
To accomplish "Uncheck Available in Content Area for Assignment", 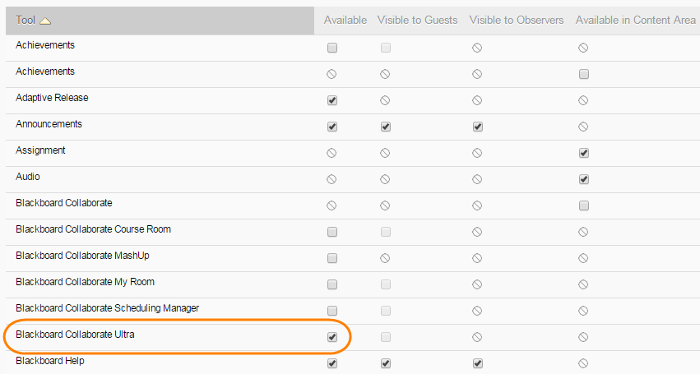I will pyautogui.click(x=583, y=153).
